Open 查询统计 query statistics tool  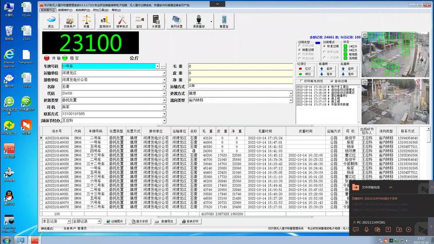(x=105, y=21)
